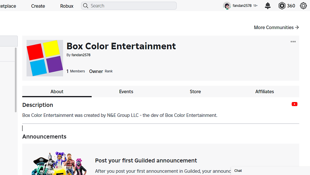310x175 pixels.
Task: Click the 13+ age label
Action: 256,6
